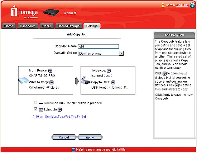Open the To Device popup arrow
Viewport: 197px width, 153px height.
109,71
